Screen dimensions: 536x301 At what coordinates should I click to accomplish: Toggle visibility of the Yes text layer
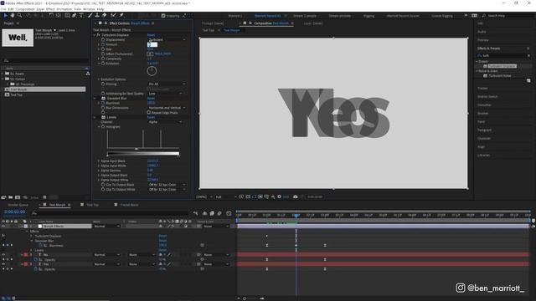3,264
